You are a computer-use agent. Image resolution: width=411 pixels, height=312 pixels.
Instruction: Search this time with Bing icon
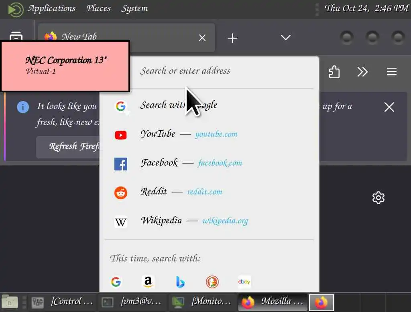(x=180, y=282)
